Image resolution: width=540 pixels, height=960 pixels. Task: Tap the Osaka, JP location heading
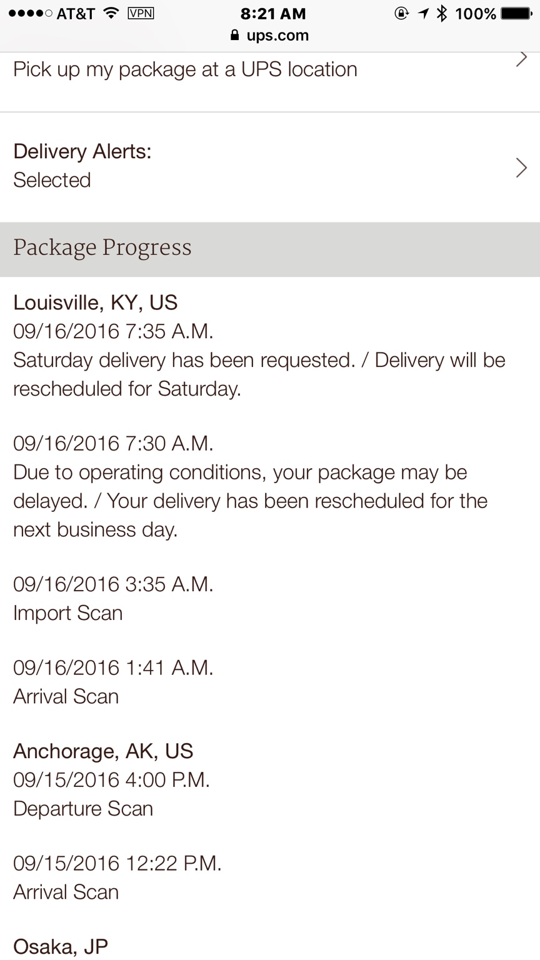[x=61, y=946]
